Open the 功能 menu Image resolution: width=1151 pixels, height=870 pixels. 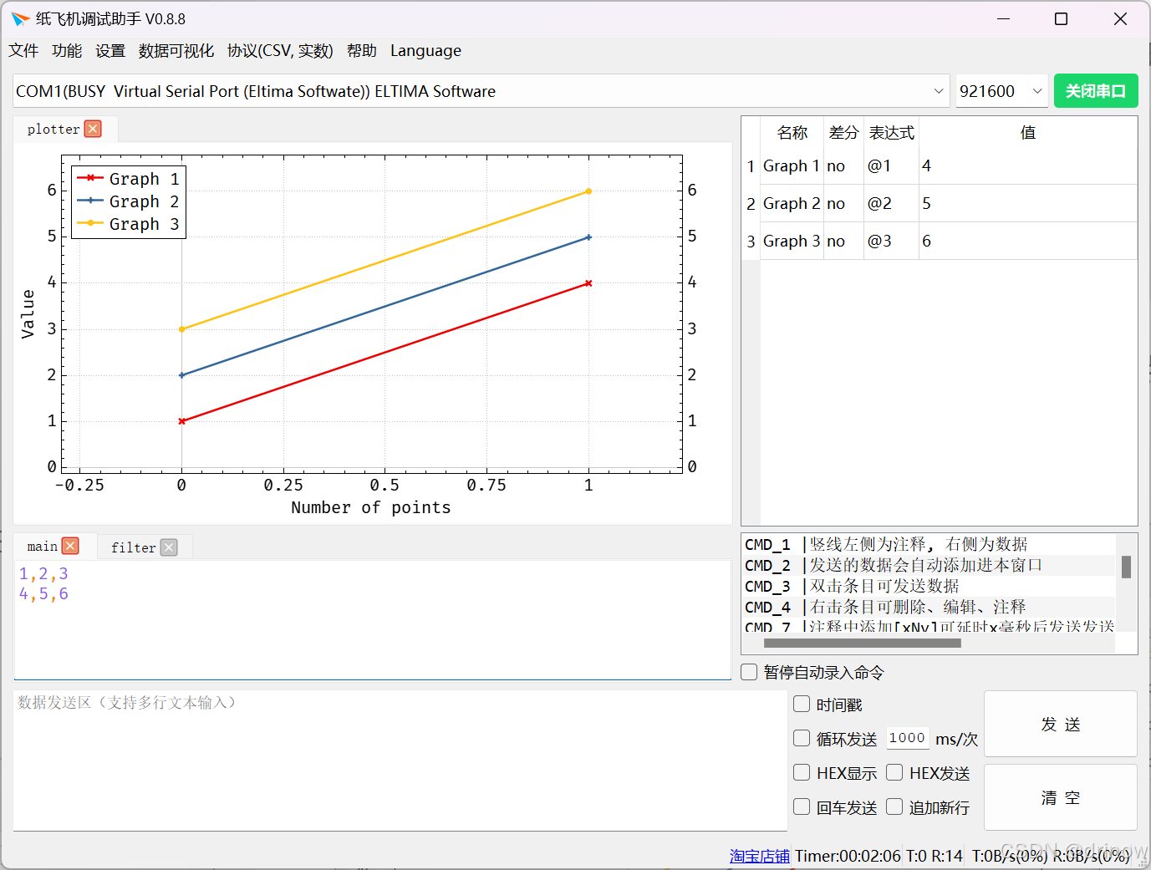tap(67, 51)
